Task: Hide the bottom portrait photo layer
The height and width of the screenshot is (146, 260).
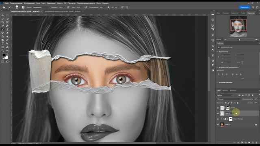Action: 218,125
